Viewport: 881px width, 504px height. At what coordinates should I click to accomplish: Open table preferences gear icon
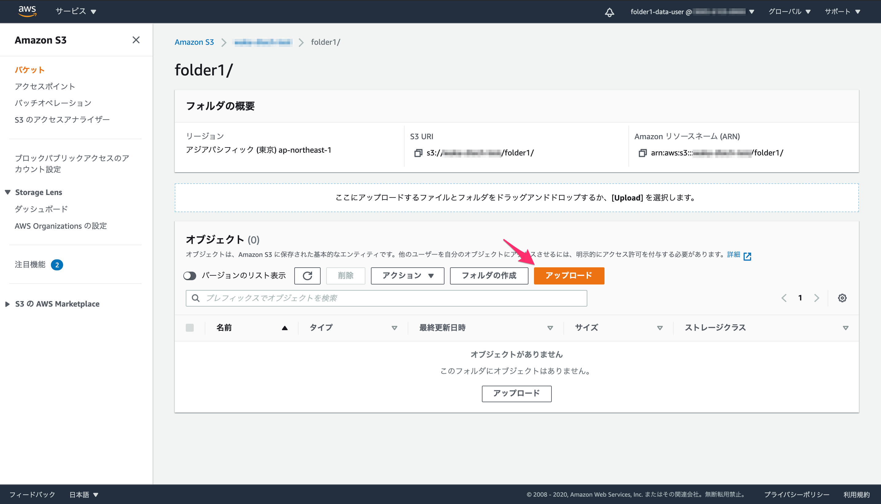(x=842, y=298)
